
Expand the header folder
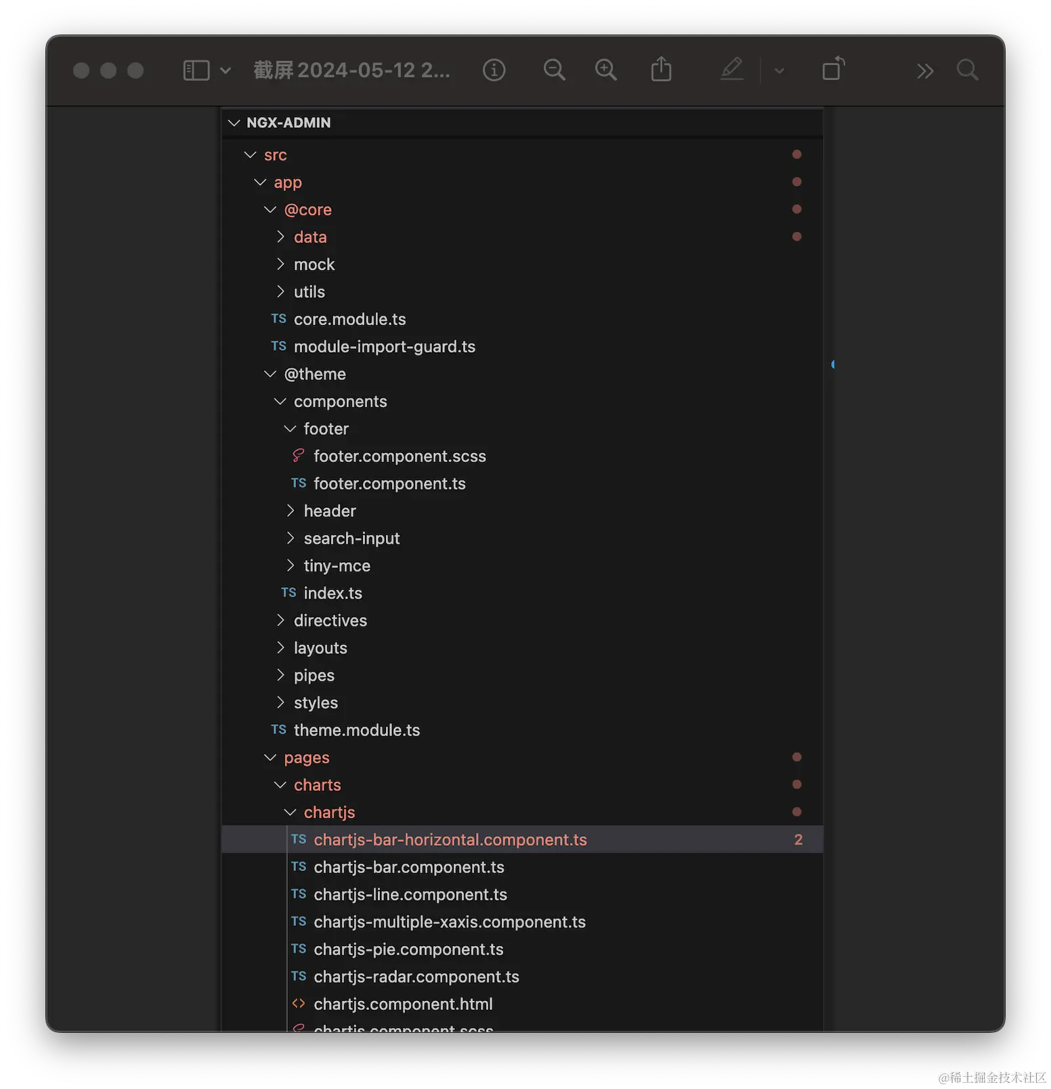pos(330,511)
